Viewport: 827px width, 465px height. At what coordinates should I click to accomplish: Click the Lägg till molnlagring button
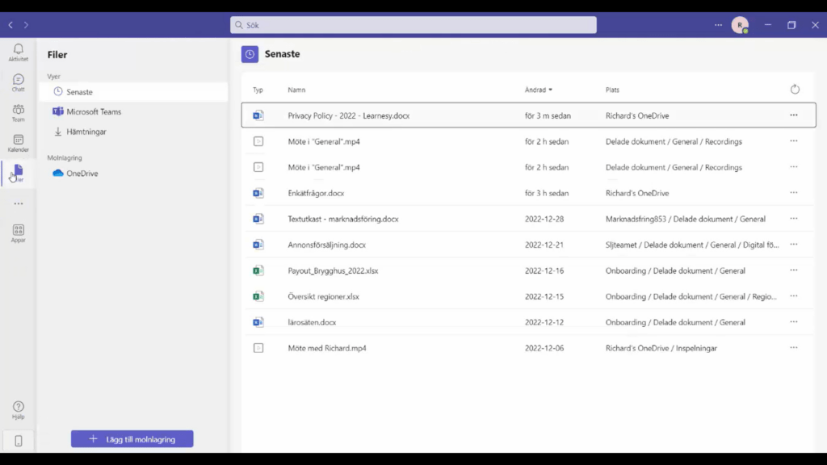pos(132,439)
